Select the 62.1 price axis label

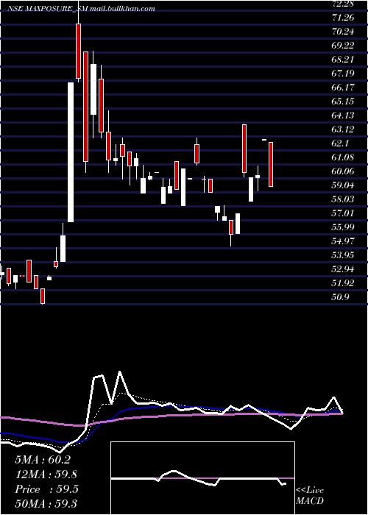[x=340, y=143]
